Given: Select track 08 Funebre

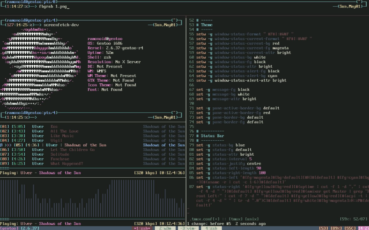Looking at the screenshot, I should point(92,159).
